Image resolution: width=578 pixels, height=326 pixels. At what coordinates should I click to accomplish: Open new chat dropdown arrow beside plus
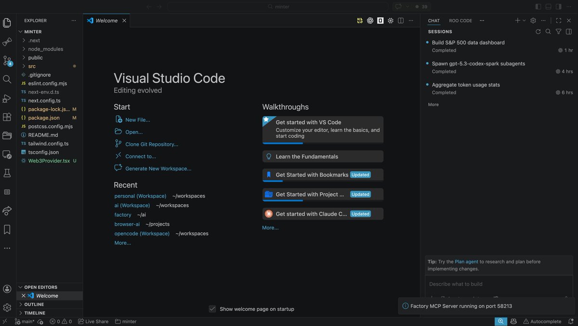524,21
